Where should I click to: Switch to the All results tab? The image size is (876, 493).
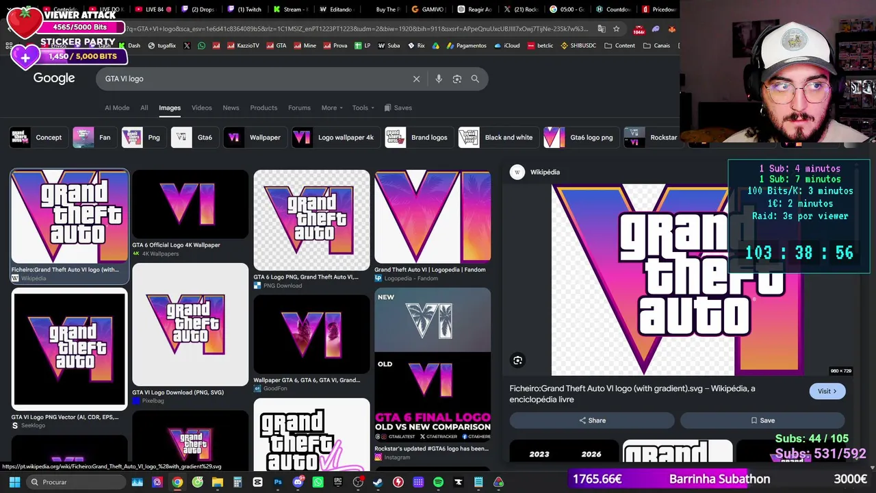coord(144,108)
